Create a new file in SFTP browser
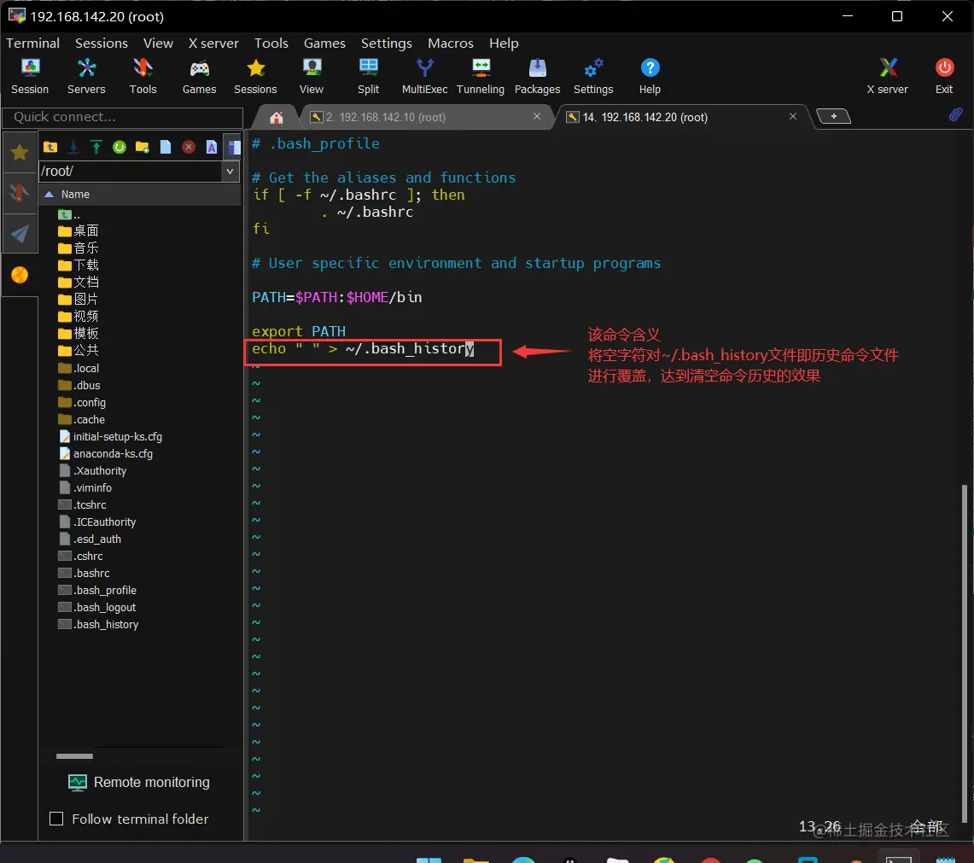 coord(166,147)
